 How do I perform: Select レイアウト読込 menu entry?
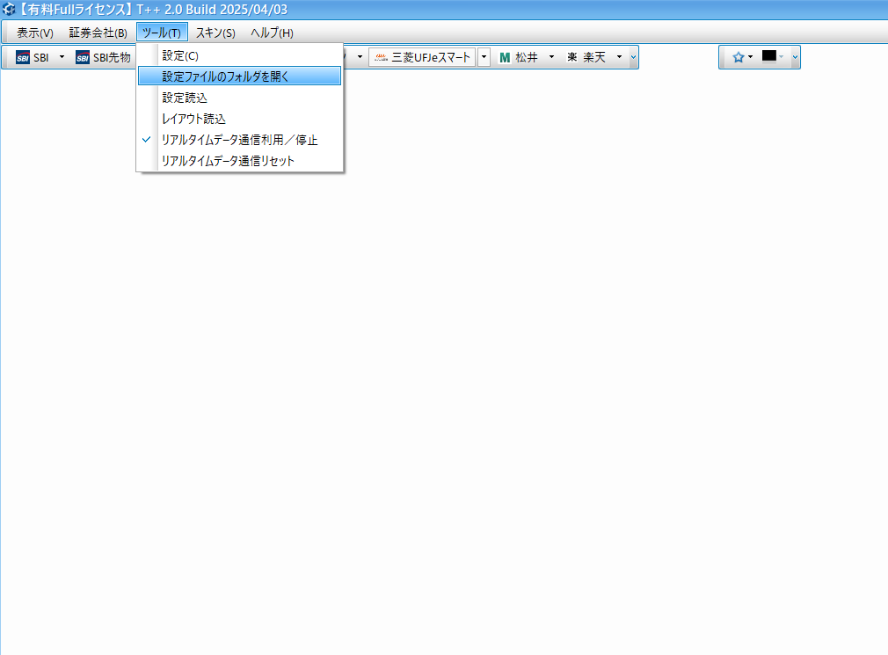coord(193,119)
